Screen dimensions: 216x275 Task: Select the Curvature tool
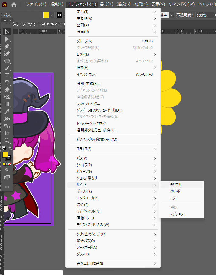pos(7,53)
